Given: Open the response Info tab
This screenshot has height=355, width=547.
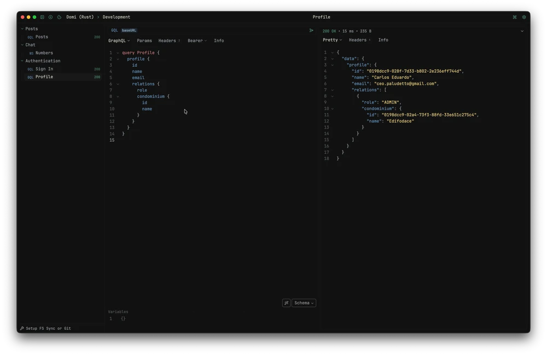Looking at the screenshot, I should 383,40.
